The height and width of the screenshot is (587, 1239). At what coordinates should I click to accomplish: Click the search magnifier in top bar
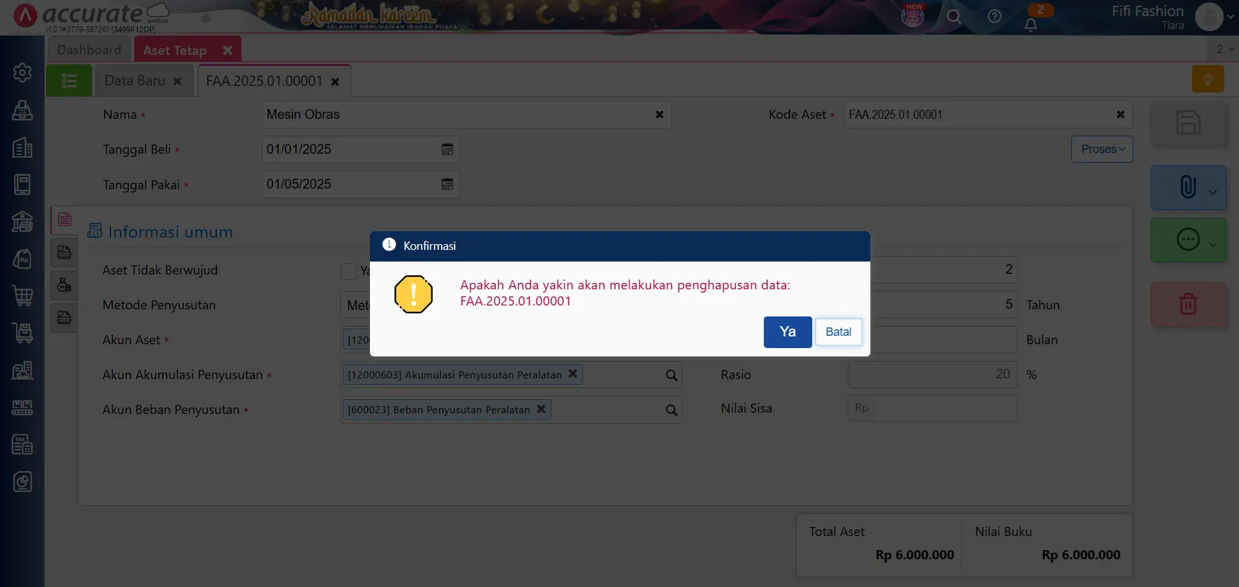click(954, 17)
